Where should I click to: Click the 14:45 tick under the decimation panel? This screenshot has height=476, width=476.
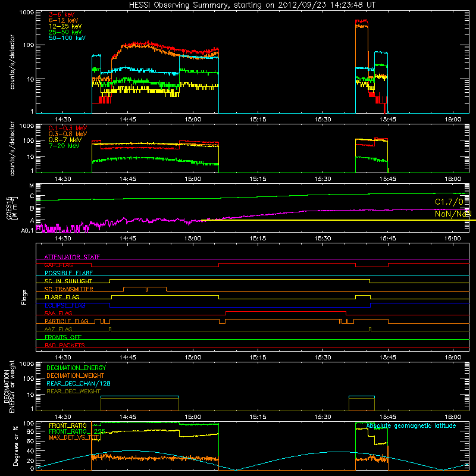[x=127, y=417]
